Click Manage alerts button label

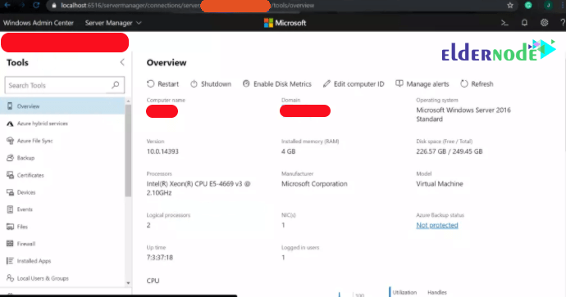coord(427,84)
